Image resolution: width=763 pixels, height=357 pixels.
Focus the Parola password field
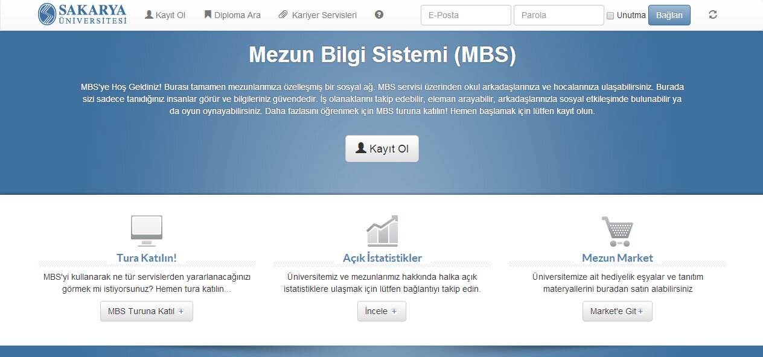(x=559, y=15)
